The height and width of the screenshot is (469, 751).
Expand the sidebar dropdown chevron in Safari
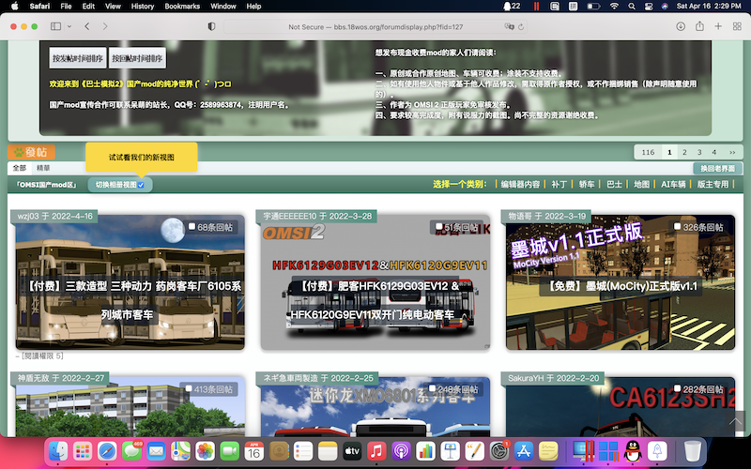(x=69, y=27)
